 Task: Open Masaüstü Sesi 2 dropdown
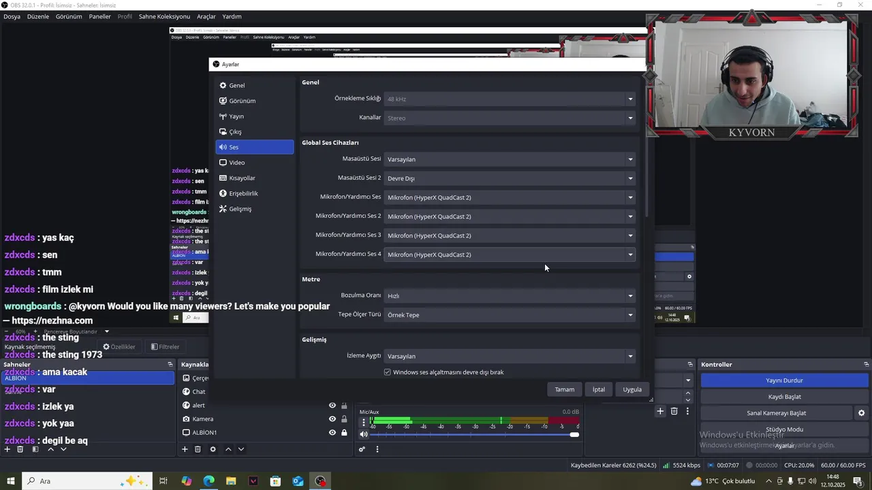(510, 178)
